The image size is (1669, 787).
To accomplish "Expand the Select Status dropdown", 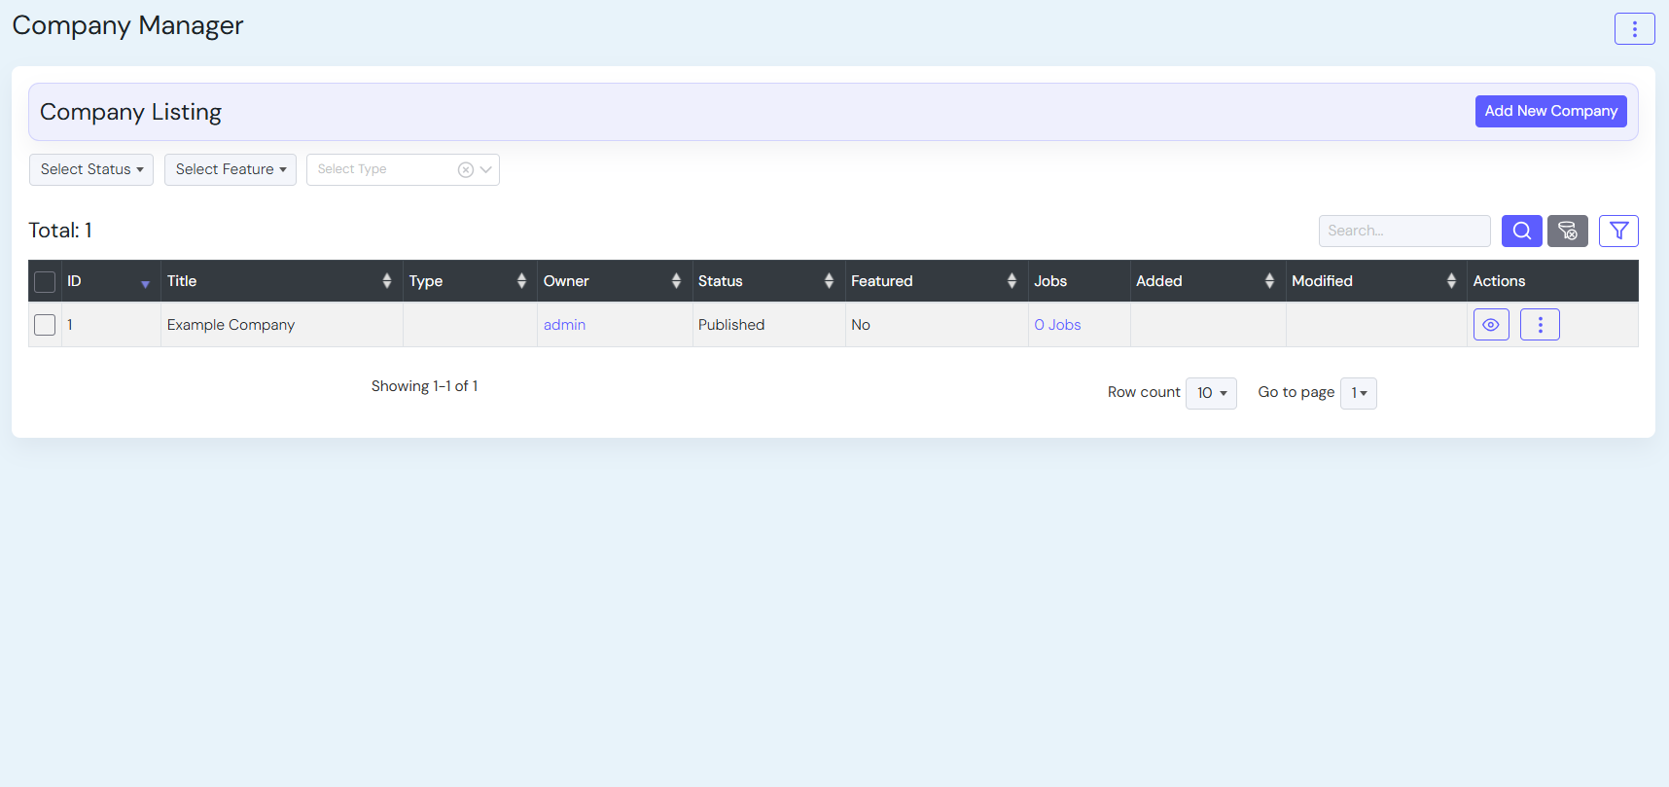I will click(x=91, y=169).
